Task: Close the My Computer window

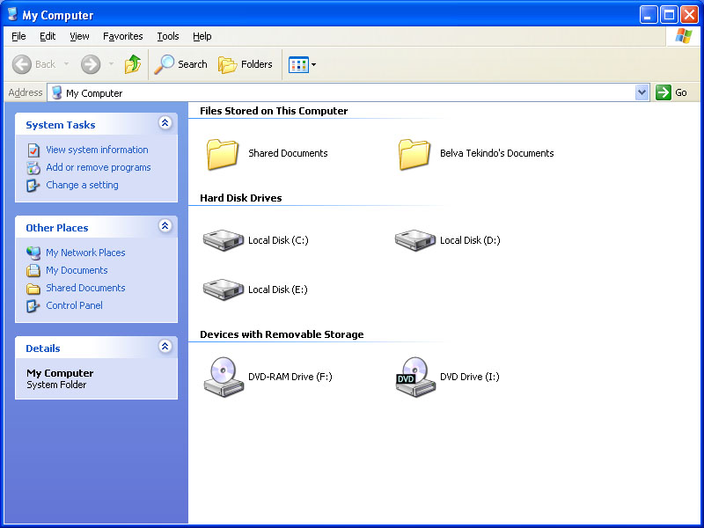Action: click(x=689, y=15)
